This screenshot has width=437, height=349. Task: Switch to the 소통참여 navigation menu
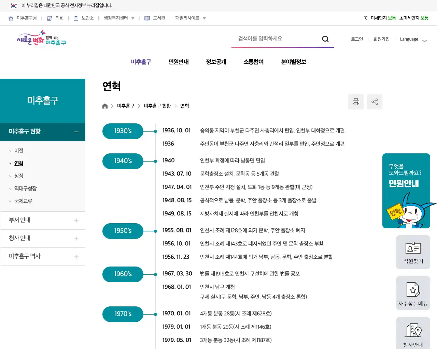coord(253,62)
